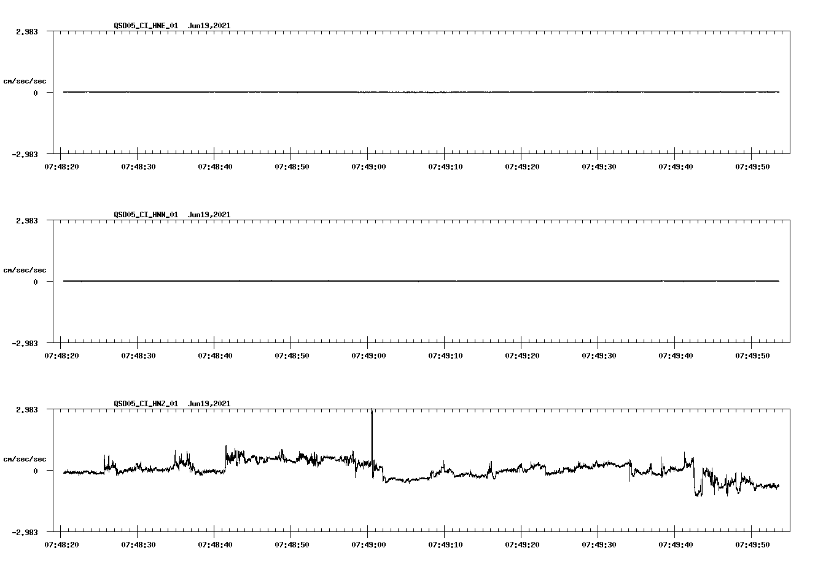Click 07:48:20 time label under HNE plot
Screen dimensions: 834x567
click(x=61, y=166)
